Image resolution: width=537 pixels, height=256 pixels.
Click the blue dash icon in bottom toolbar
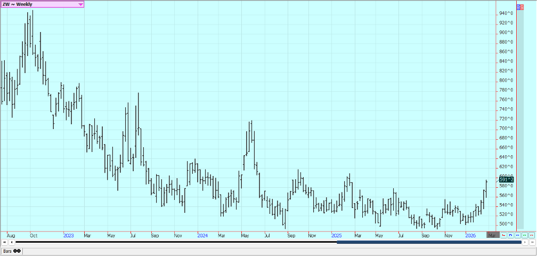point(517,235)
